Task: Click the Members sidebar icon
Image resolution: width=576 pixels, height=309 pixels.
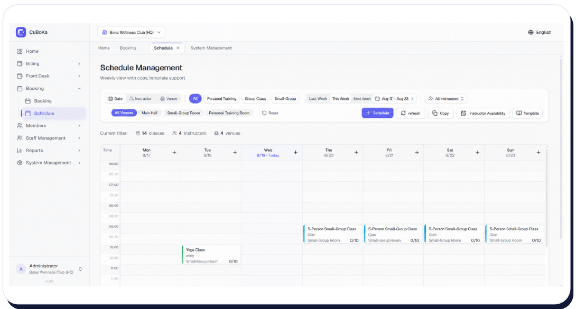Action: pos(20,126)
